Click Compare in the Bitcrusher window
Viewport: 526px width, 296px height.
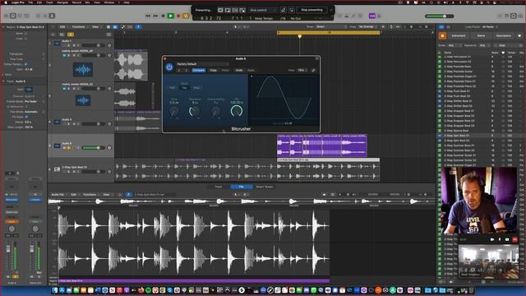[199, 70]
